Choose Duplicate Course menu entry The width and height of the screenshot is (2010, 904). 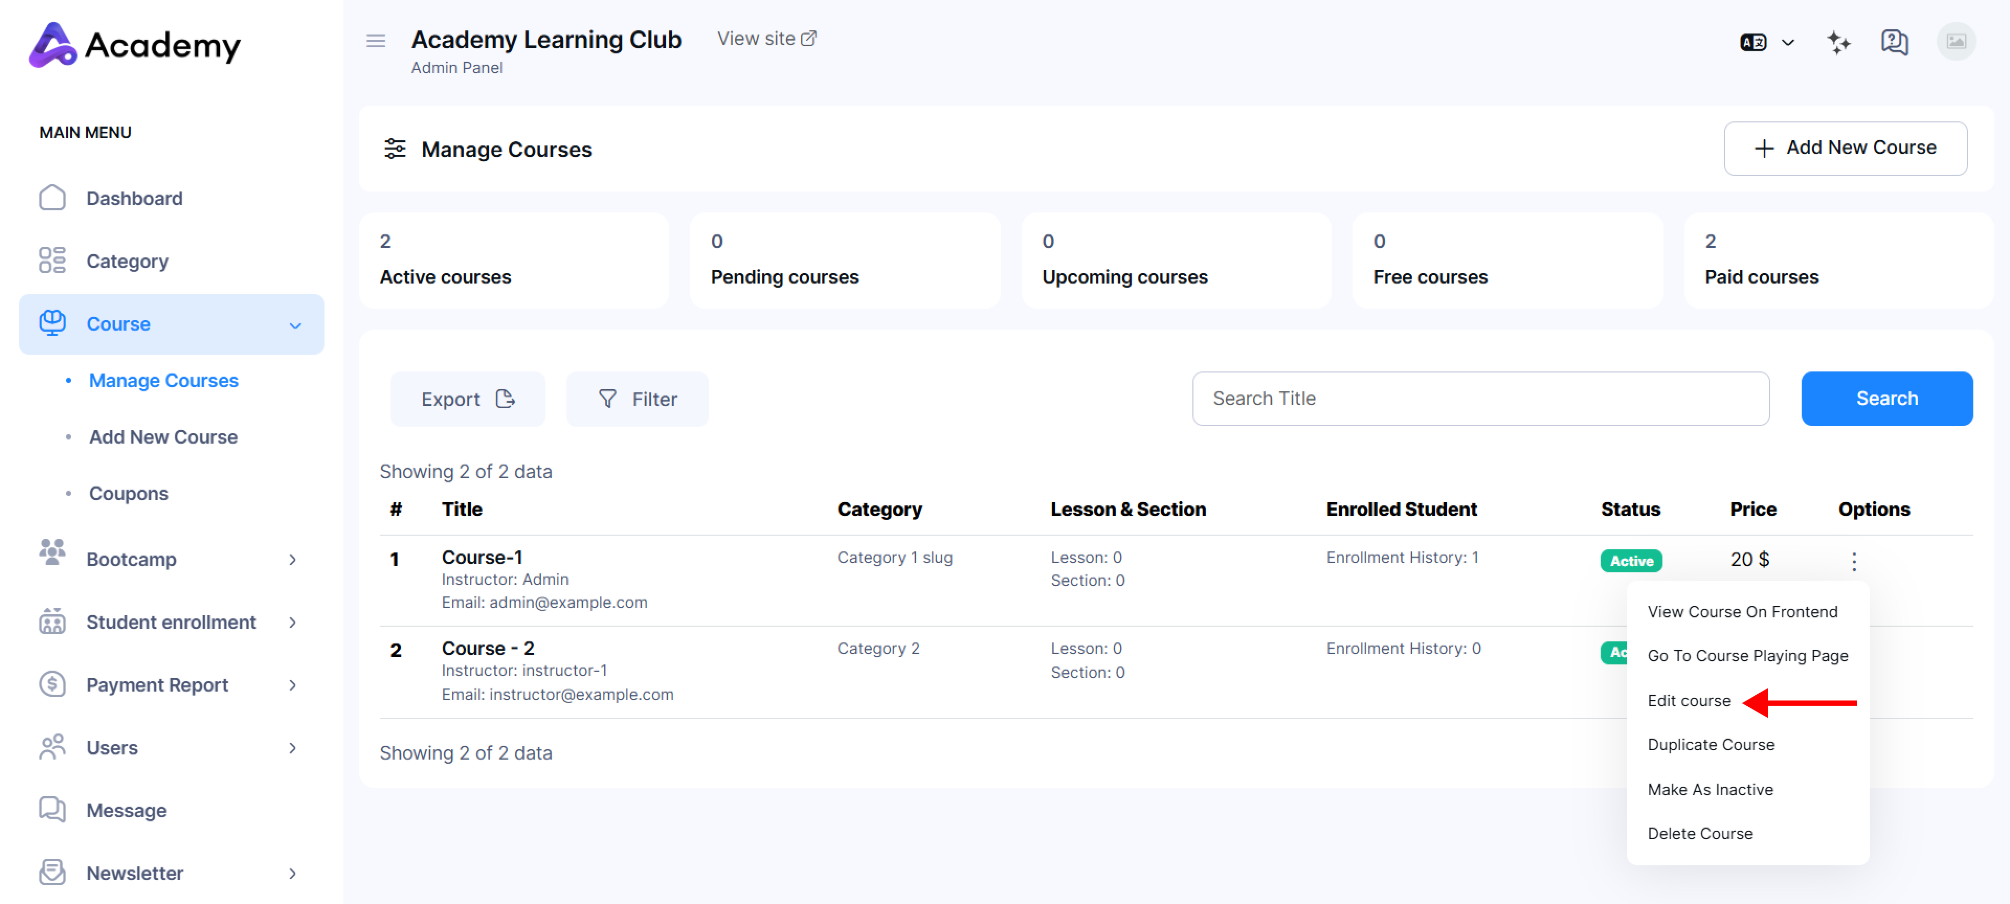tap(1710, 744)
